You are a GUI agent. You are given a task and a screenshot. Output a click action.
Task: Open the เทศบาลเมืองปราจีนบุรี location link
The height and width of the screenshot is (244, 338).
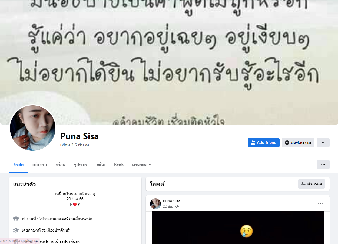coord(60,242)
